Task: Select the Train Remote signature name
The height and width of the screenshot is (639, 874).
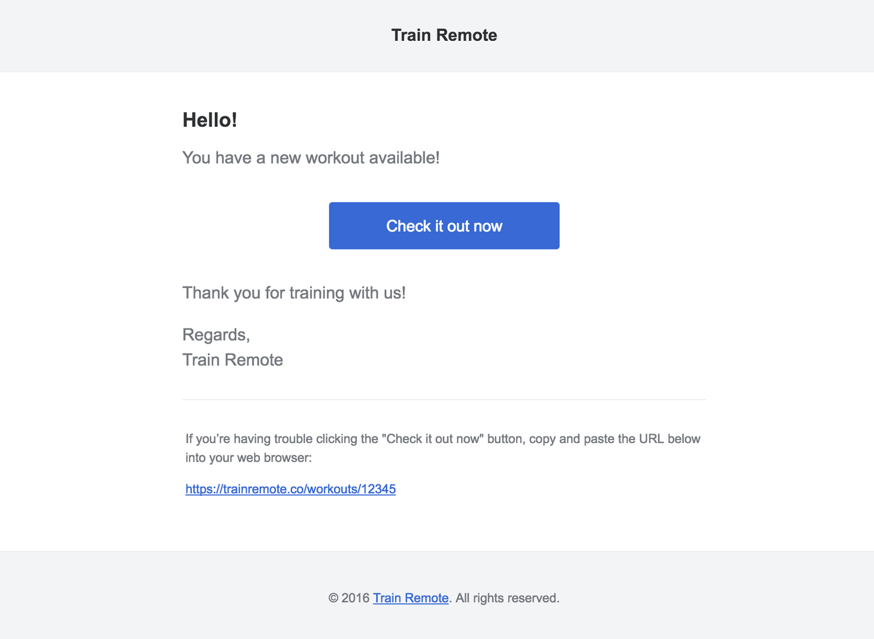Action: click(232, 359)
